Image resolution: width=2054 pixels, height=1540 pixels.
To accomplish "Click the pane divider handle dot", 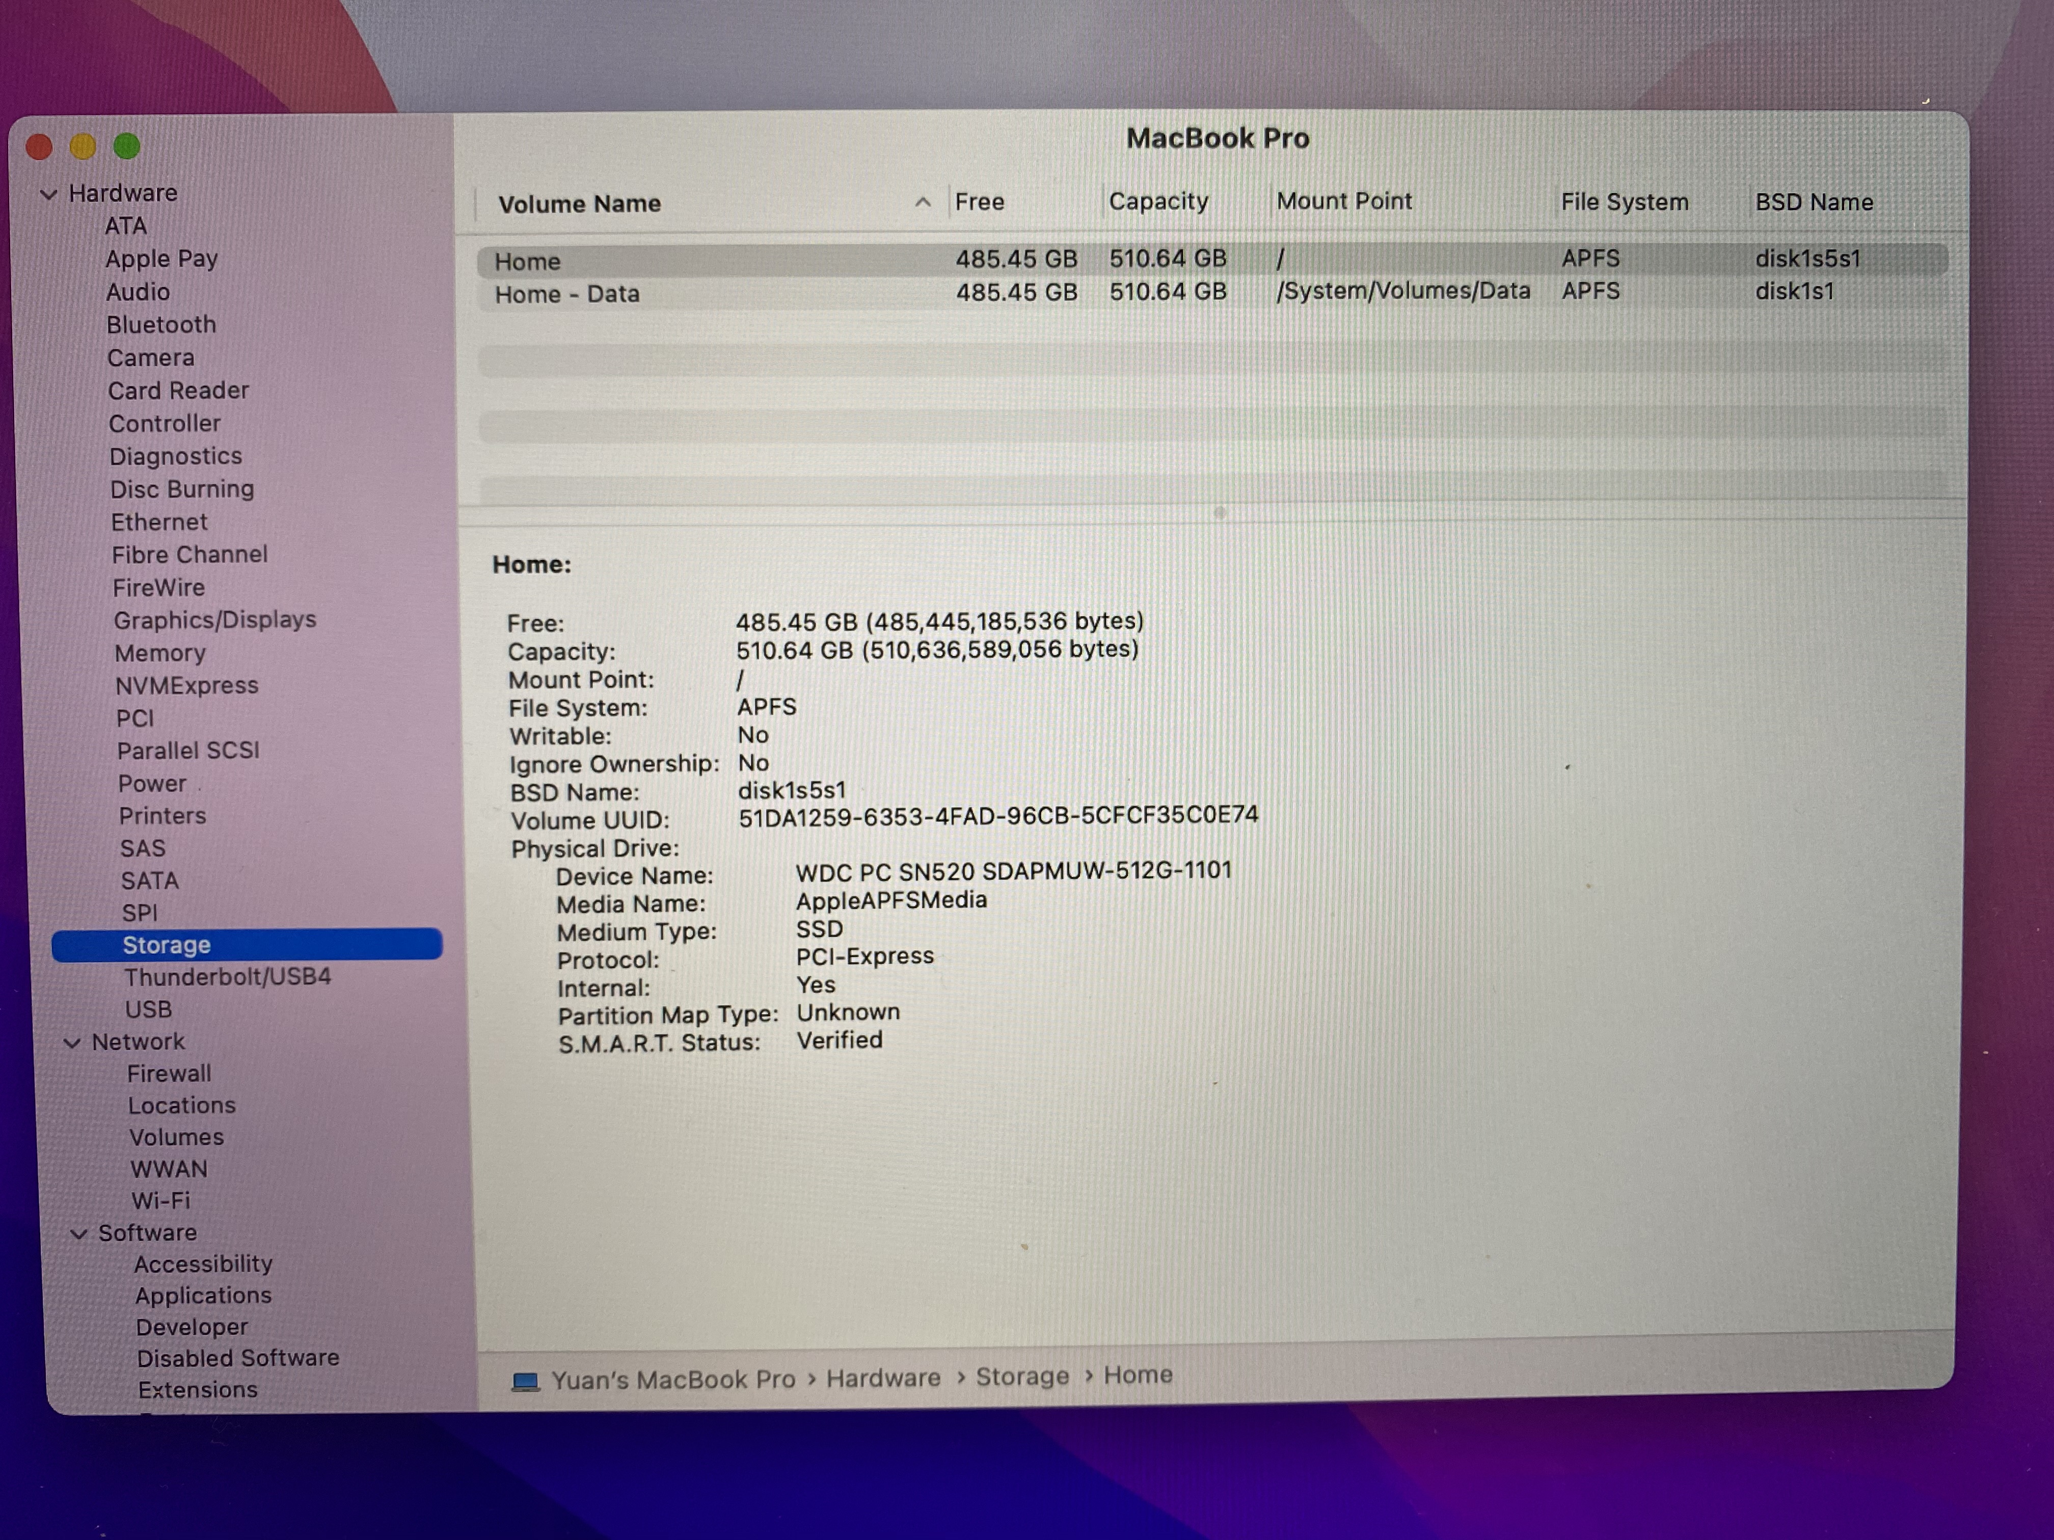I will [1220, 512].
